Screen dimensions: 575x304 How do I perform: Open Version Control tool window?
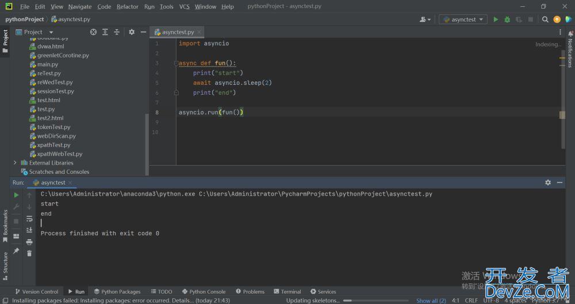click(37, 291)
